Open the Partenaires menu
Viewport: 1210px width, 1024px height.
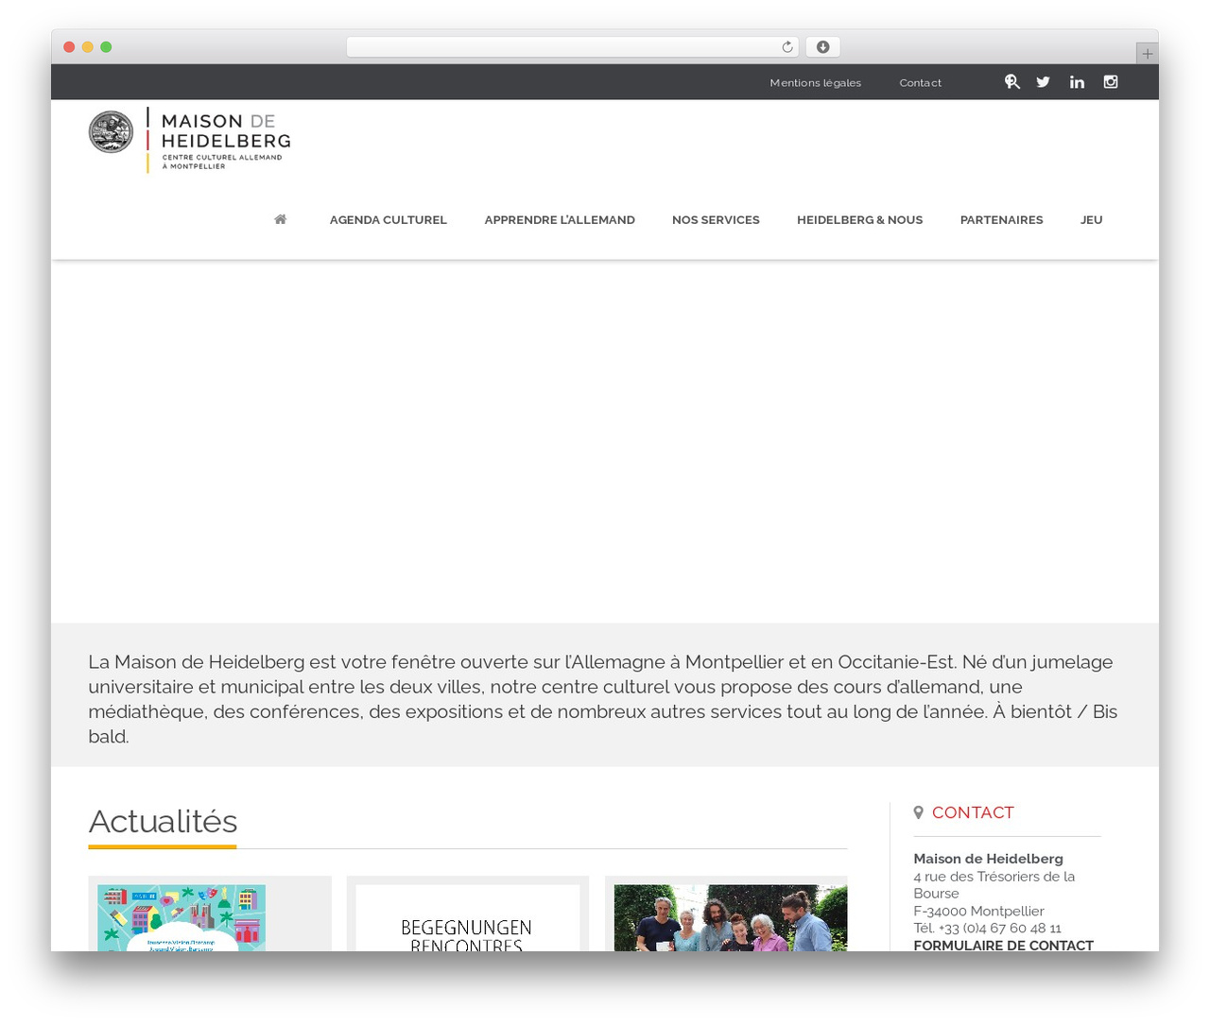[1001, 220]
